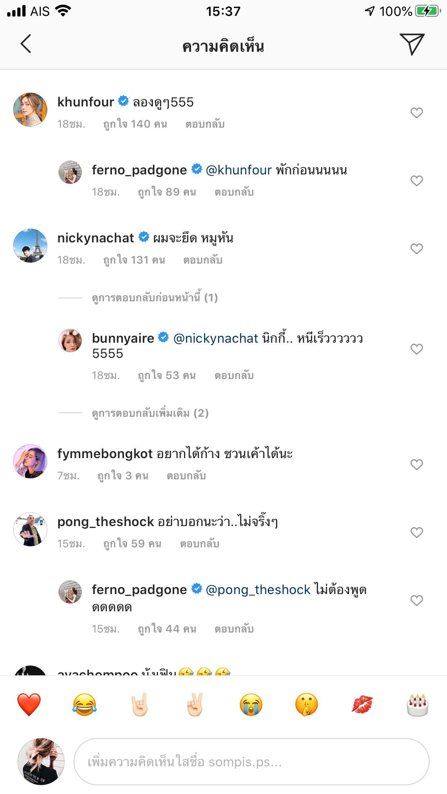The image size is (447, 794).
Task: Open nickynachat's profile picture
Action: tap(30, 246)
